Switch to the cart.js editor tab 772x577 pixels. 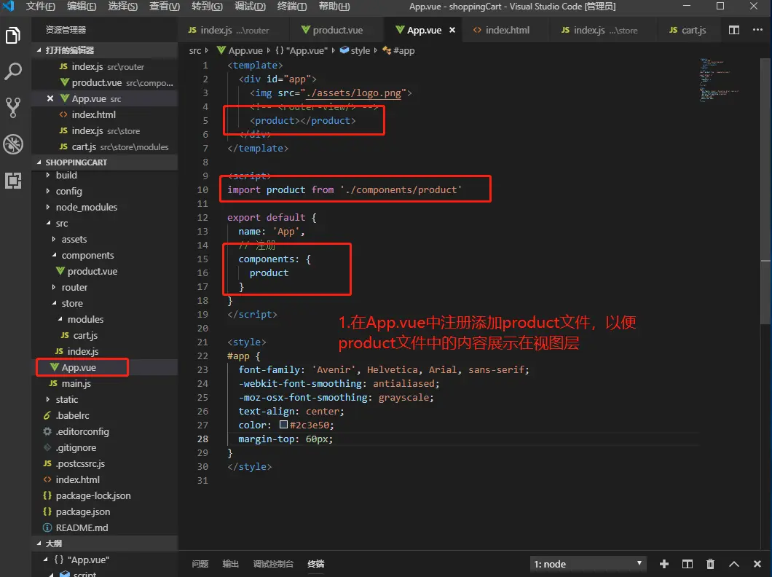click(x=688, y=30)
